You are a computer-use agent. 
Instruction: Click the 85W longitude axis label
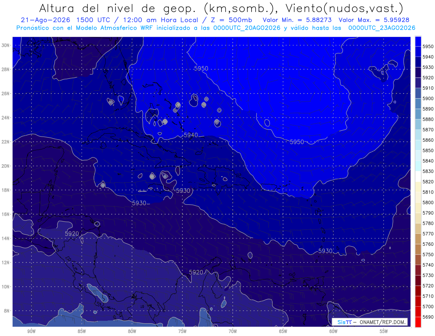coord(82,331)
